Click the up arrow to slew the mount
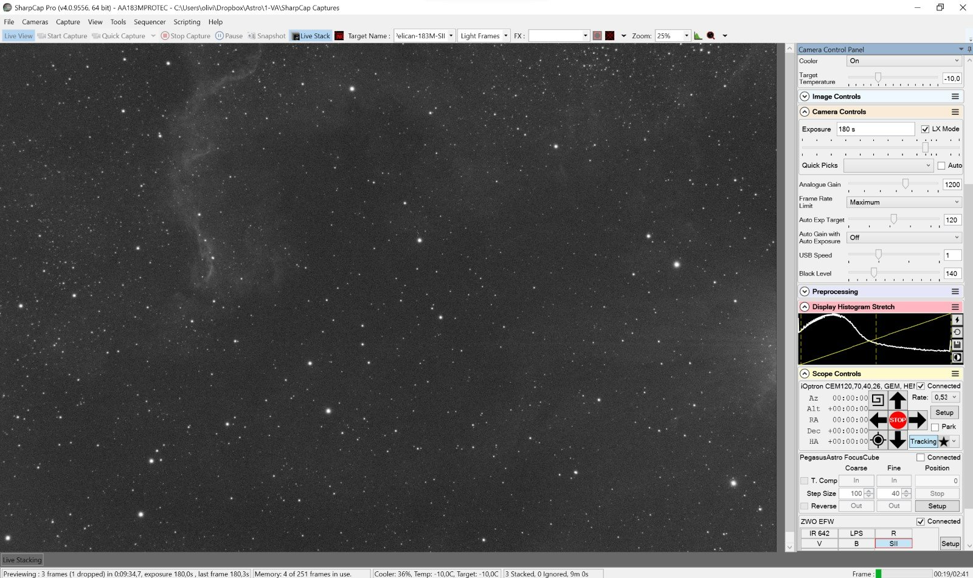This screenshot has height=578, width=973. pyautogui.click(x=898, y=400)
